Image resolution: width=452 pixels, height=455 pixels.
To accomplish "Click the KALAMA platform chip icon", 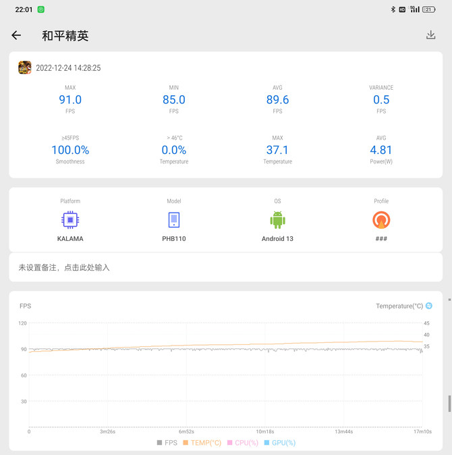I will (x=69, y=220).
